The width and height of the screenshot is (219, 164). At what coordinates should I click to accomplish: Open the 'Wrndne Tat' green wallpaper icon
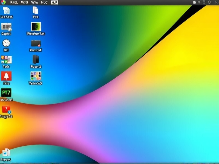(x=36, y=27)
